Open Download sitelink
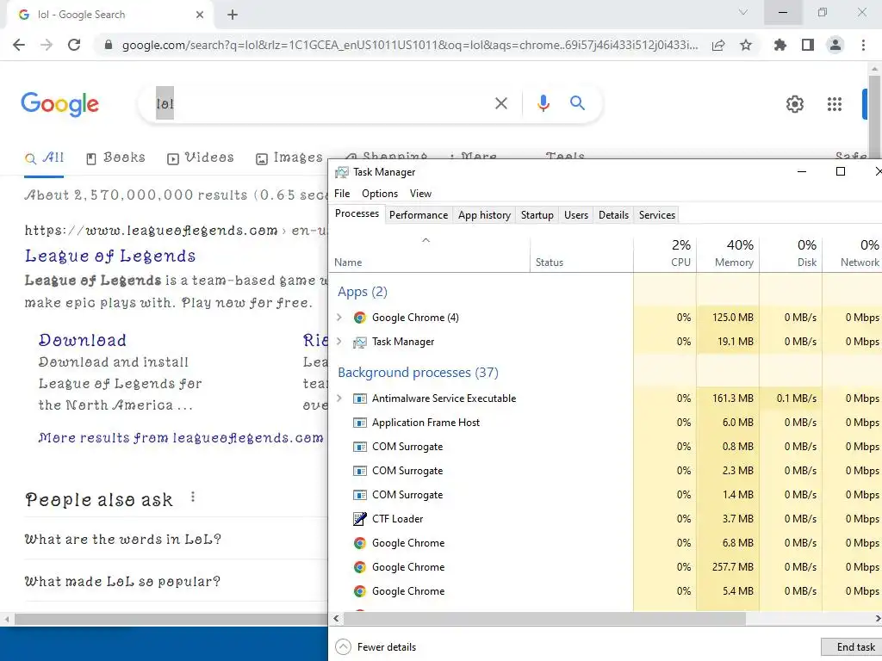Image resolution: width=882 pixels, height=661 pixels. pos(82,340)
